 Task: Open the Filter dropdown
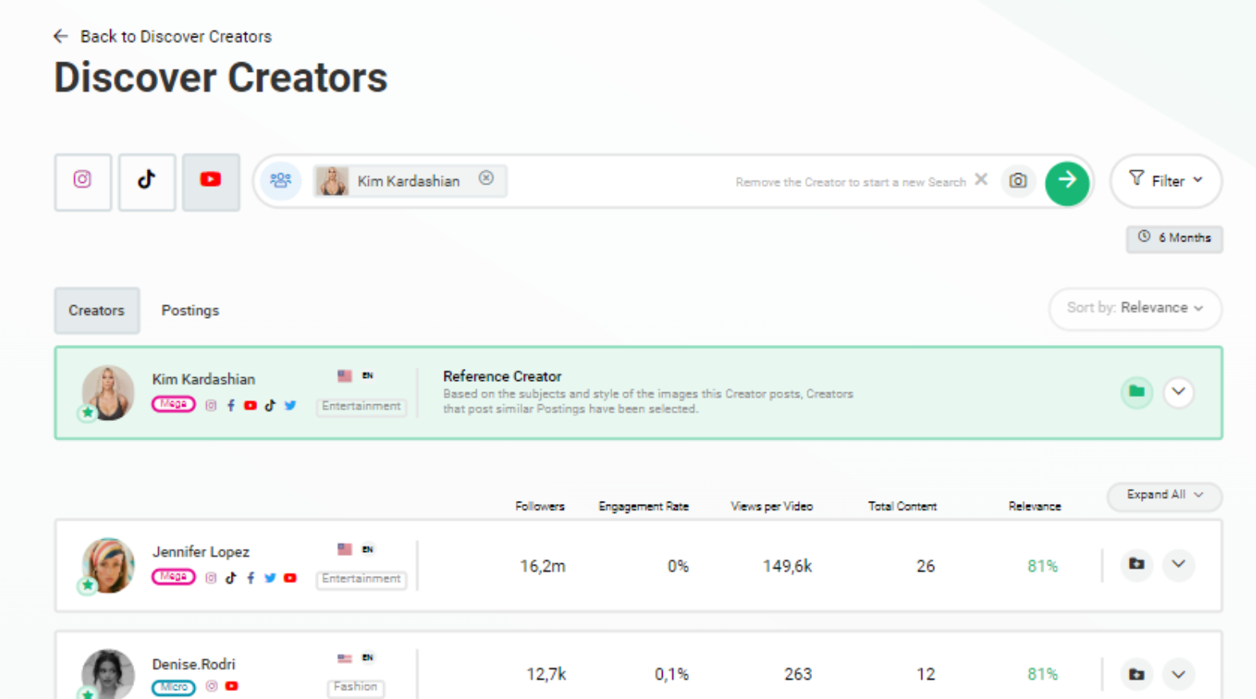click(x=1166, y=181)
